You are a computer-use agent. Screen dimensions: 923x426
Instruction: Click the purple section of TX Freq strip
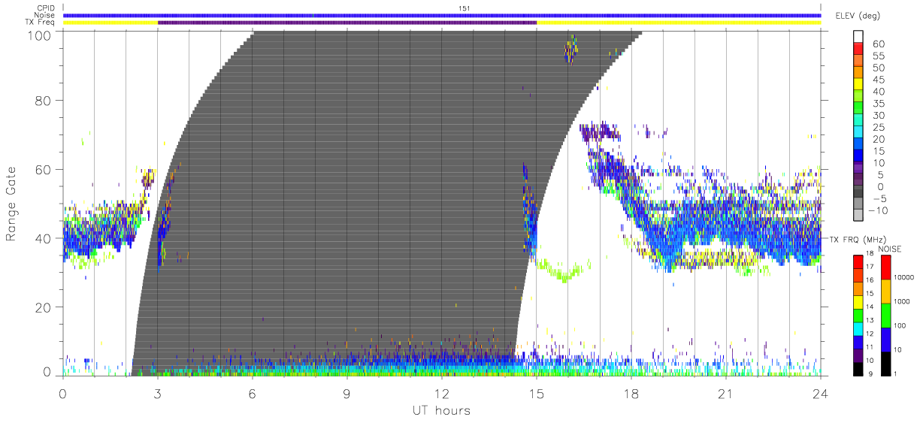[347, 23]
